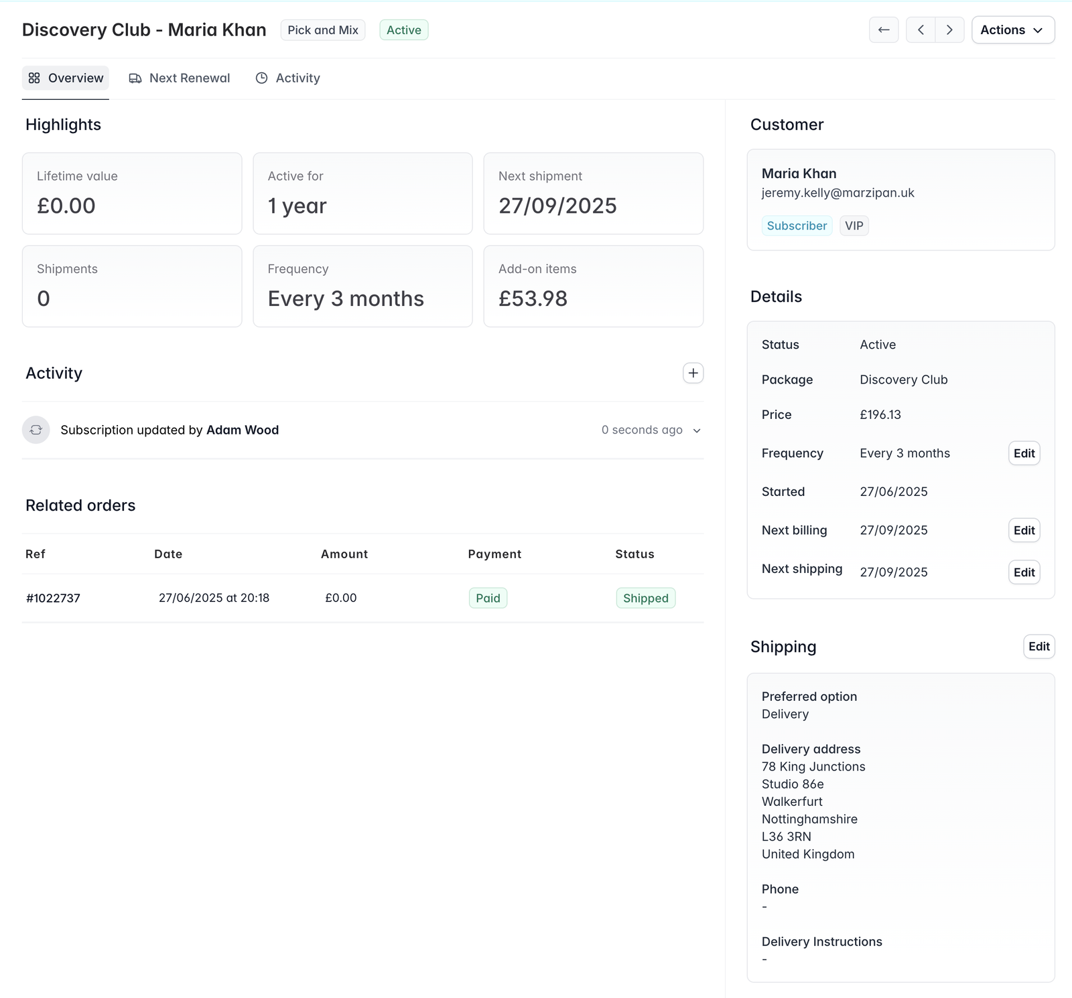Select the Next shipment 27/09/2025 card

point(593,193)
